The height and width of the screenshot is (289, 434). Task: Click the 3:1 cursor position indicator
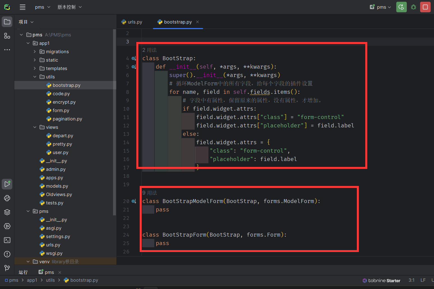pos(411,280)
